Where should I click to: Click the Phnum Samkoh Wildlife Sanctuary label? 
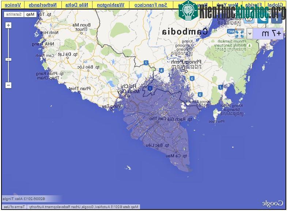coord(231,45)
